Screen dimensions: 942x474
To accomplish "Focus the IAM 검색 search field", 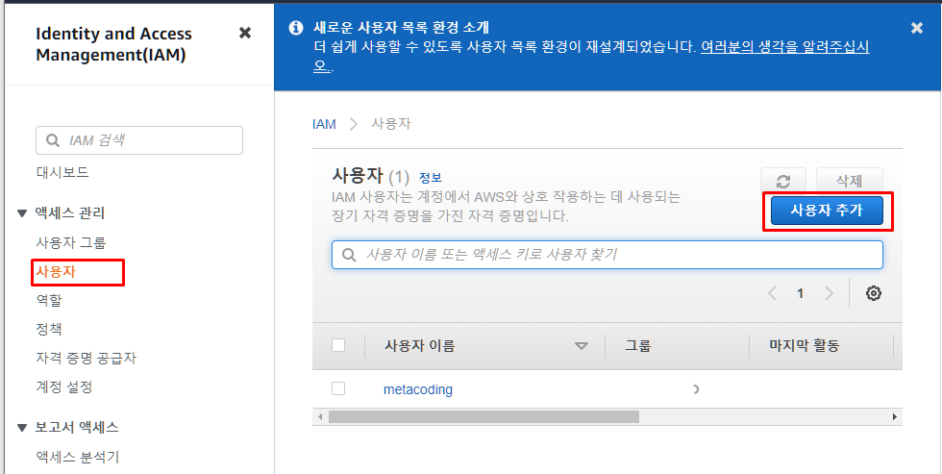I will tap(139, 140).
